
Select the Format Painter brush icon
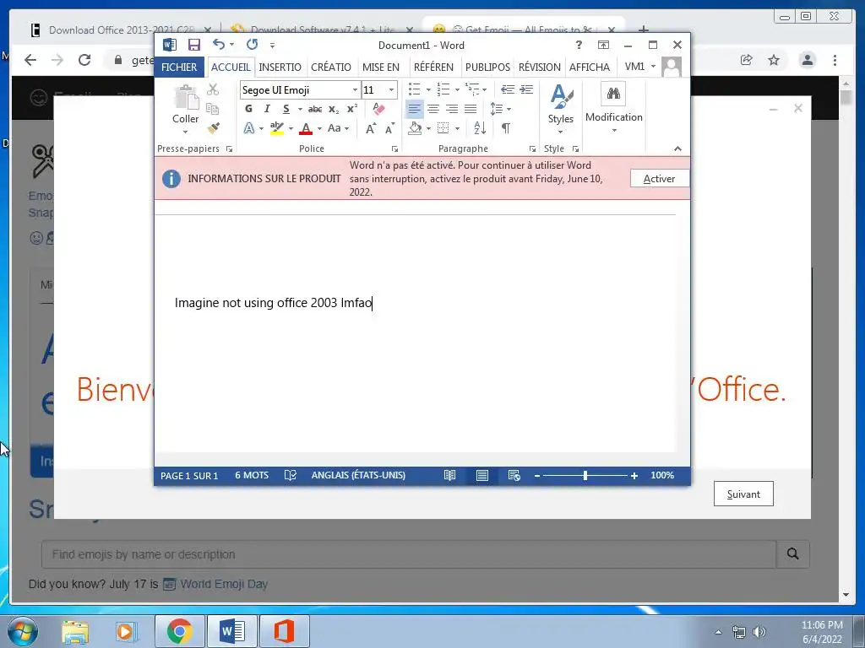point(213,128)
